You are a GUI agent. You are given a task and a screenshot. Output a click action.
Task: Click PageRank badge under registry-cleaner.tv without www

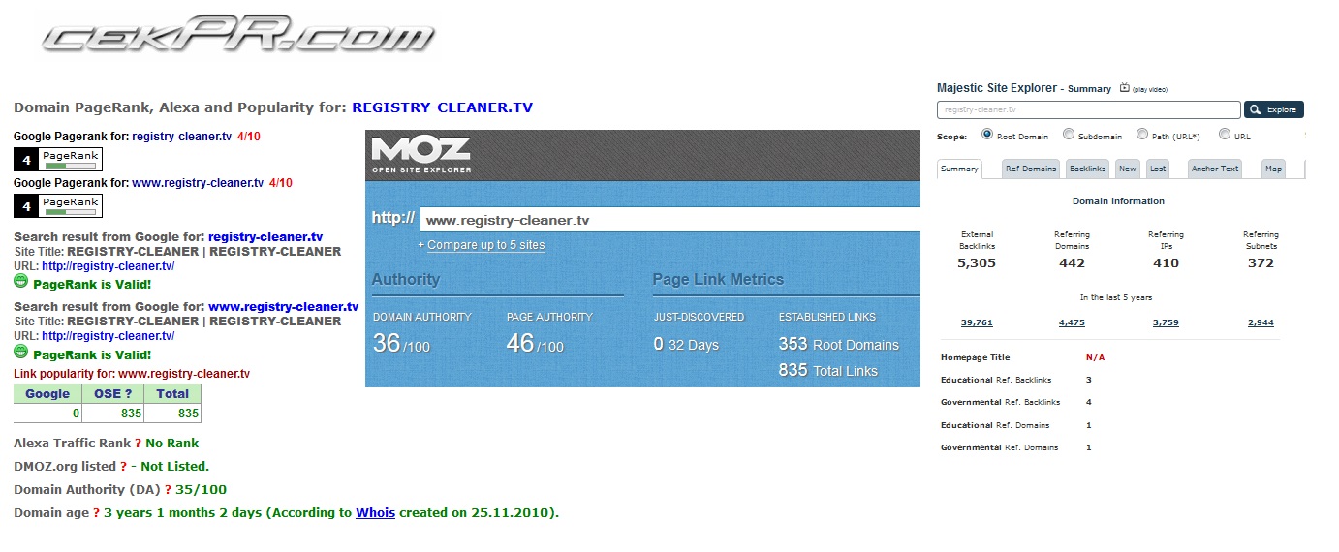point(58,160)
